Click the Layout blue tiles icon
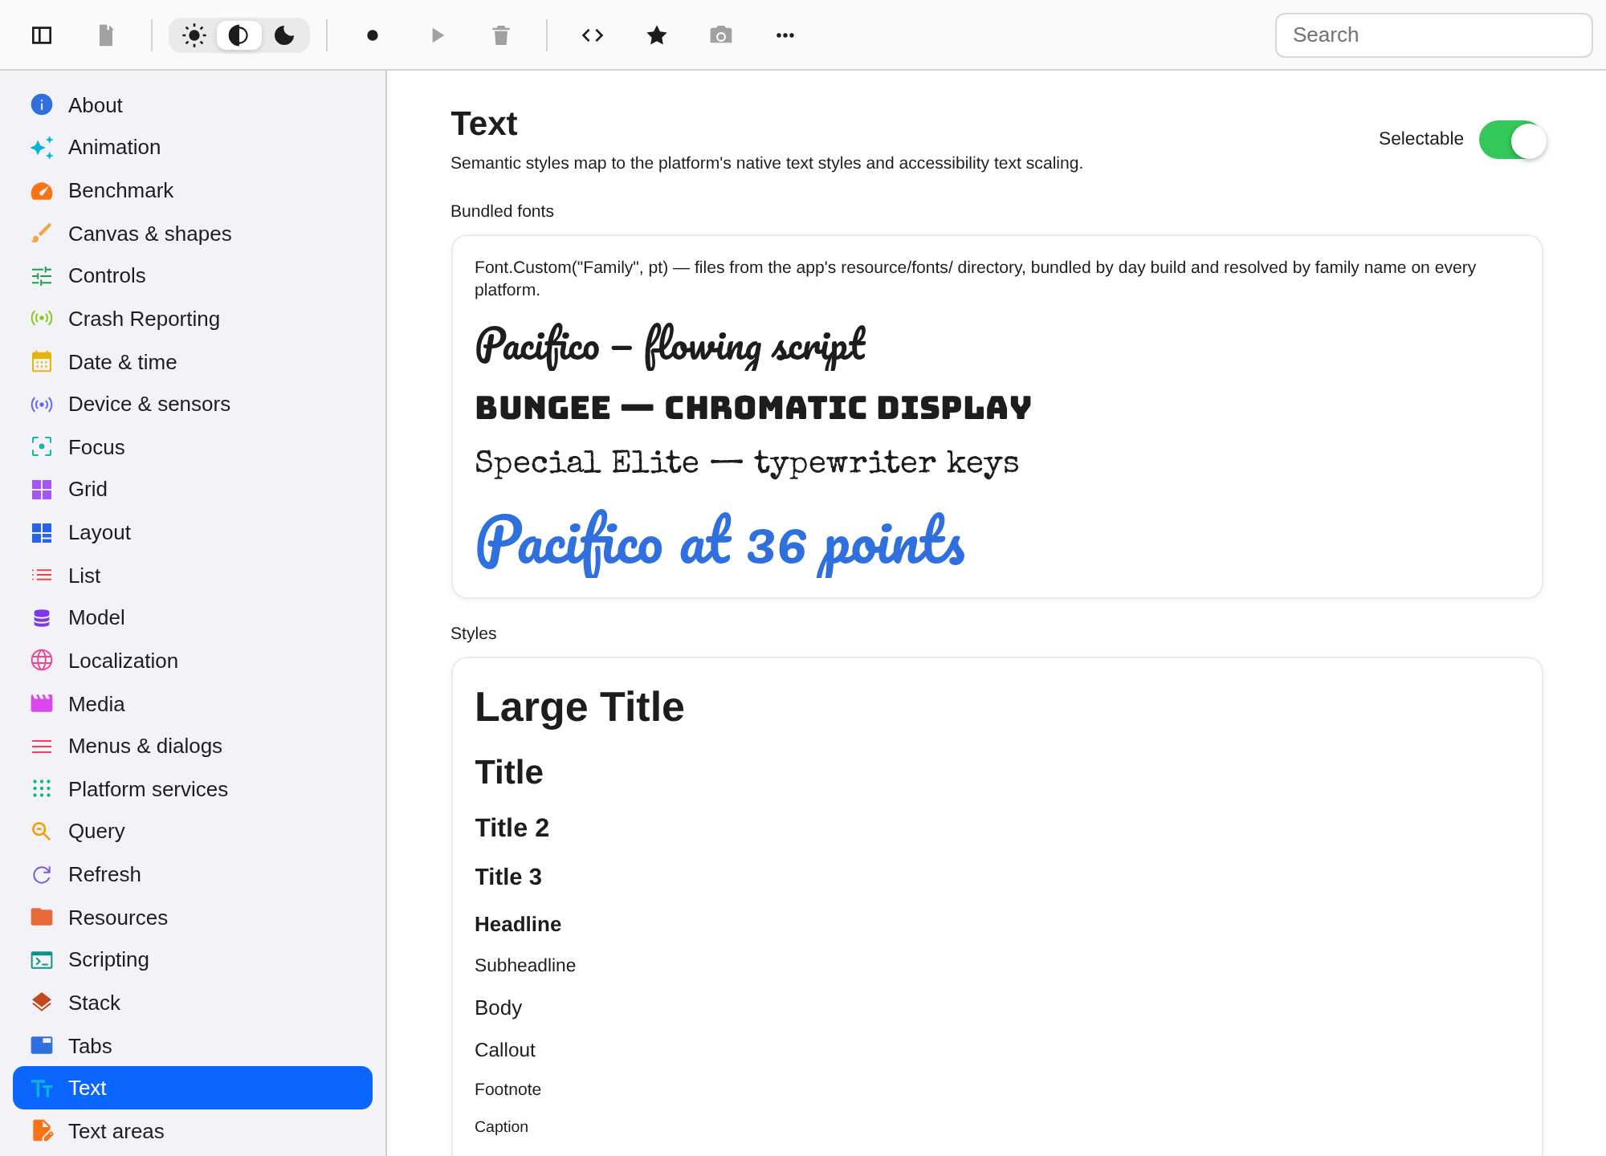Image resolution: width=1606 pixels, height=1156 pixels. coord(42,533)
